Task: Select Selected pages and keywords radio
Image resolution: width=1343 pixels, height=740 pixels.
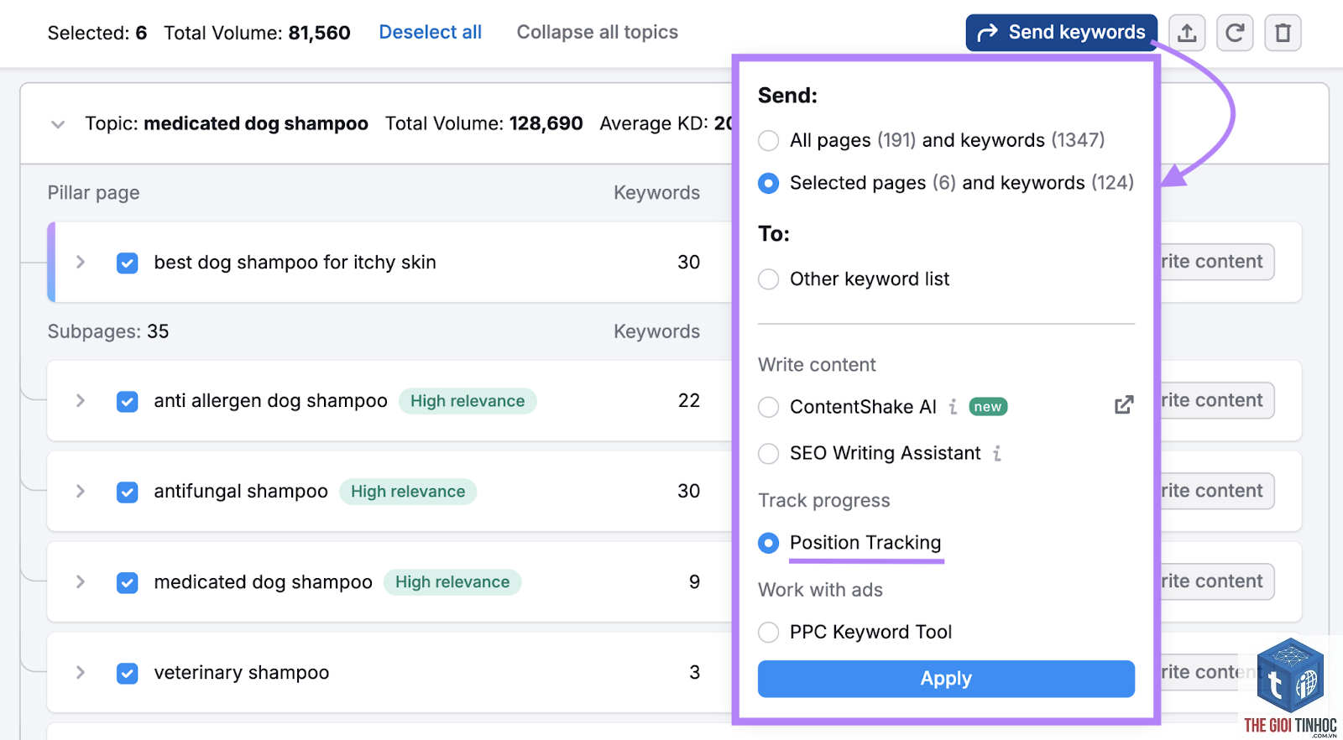Action: pyautogui.click(x=768, y=183)
